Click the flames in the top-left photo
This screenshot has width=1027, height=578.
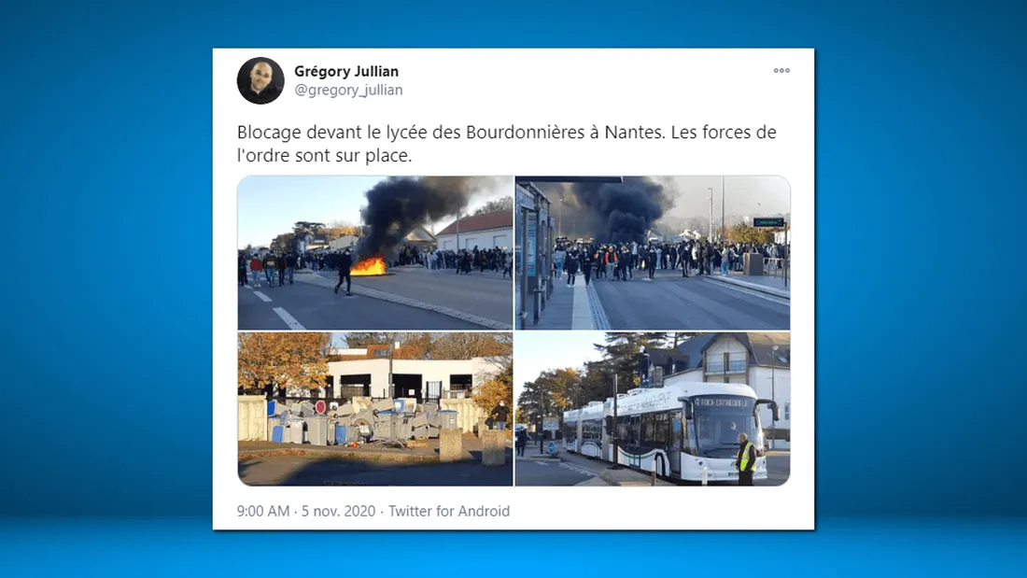(368, 267)
